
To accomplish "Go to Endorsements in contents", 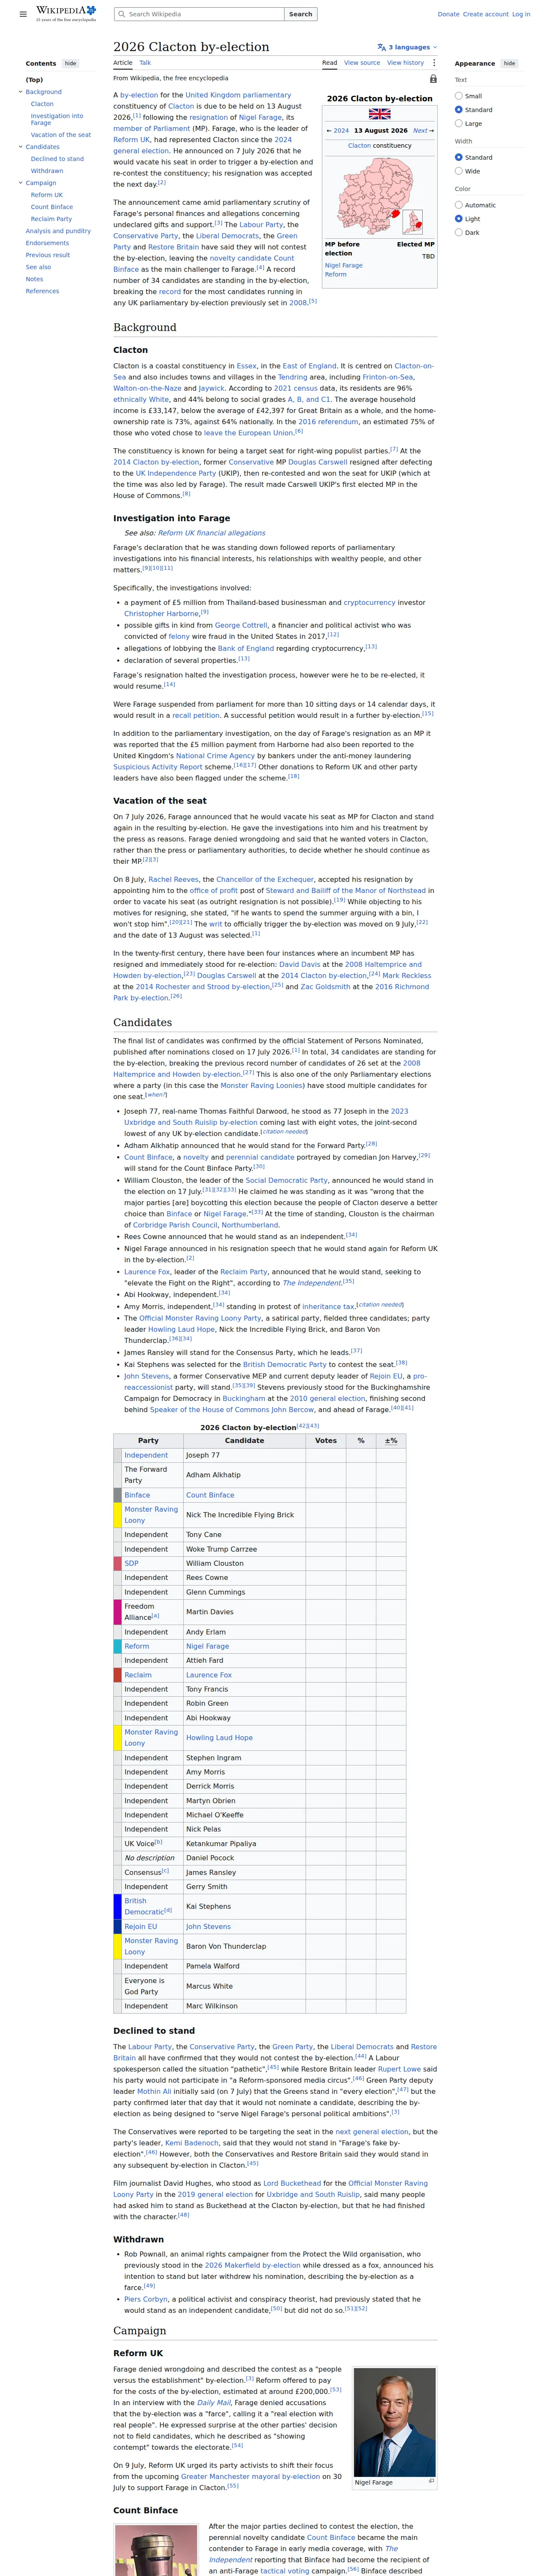I will pos(47,243).
